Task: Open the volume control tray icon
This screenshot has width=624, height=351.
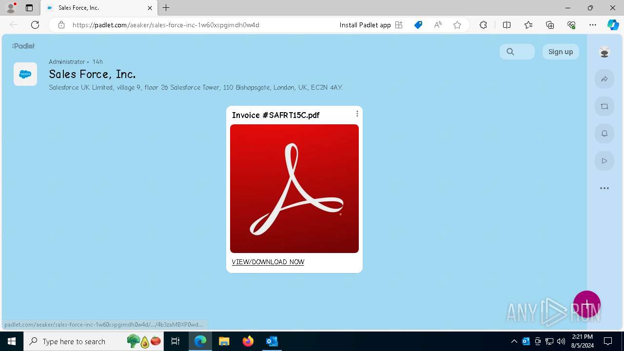Action: pos(561,341)
